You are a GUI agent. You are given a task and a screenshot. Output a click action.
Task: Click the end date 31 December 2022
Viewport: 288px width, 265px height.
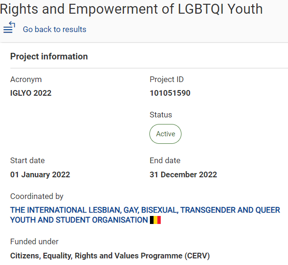pos(183,174)
